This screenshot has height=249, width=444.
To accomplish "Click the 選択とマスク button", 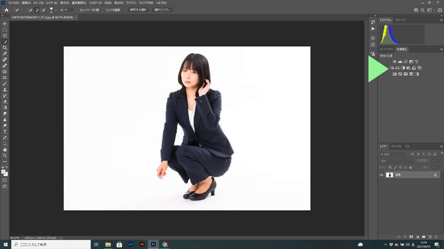I will pyautogui.click(x=162, y=10).
